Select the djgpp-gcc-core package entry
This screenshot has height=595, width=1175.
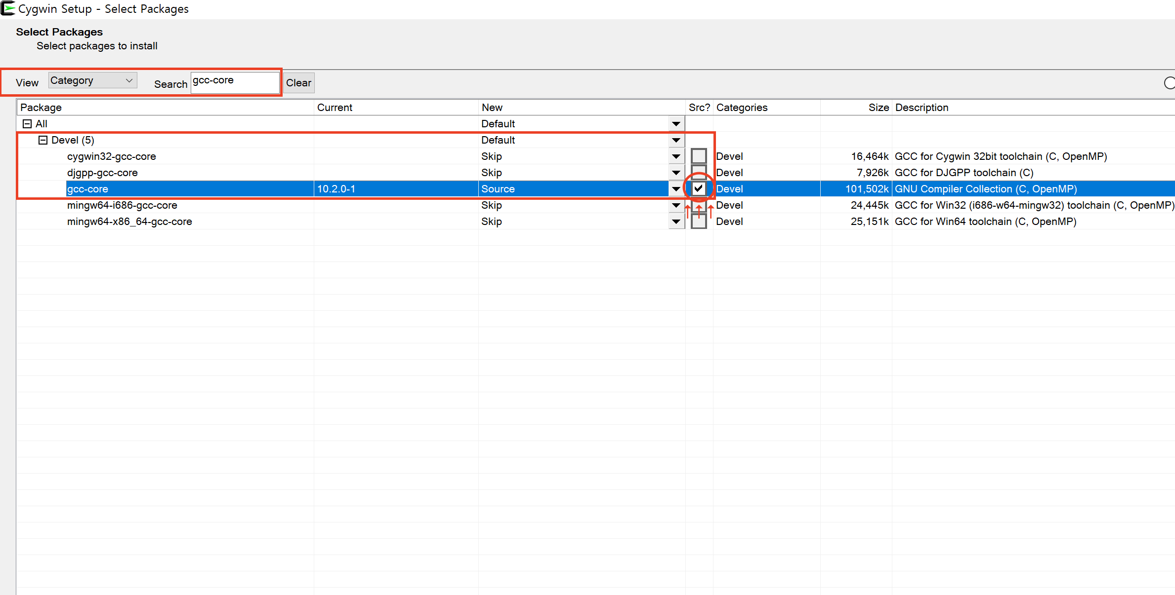coord(102,173)
